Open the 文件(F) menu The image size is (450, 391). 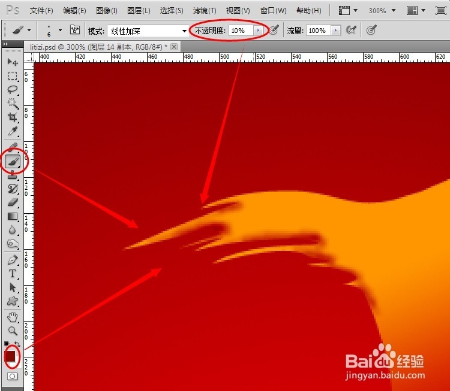coord(41,11)
